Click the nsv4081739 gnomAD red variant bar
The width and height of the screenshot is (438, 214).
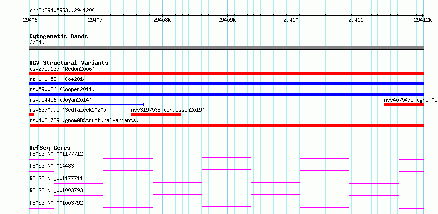coord(226,125)
